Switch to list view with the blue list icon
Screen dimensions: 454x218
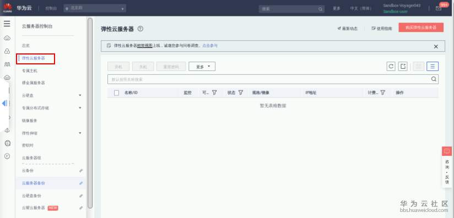click(433, 66)
